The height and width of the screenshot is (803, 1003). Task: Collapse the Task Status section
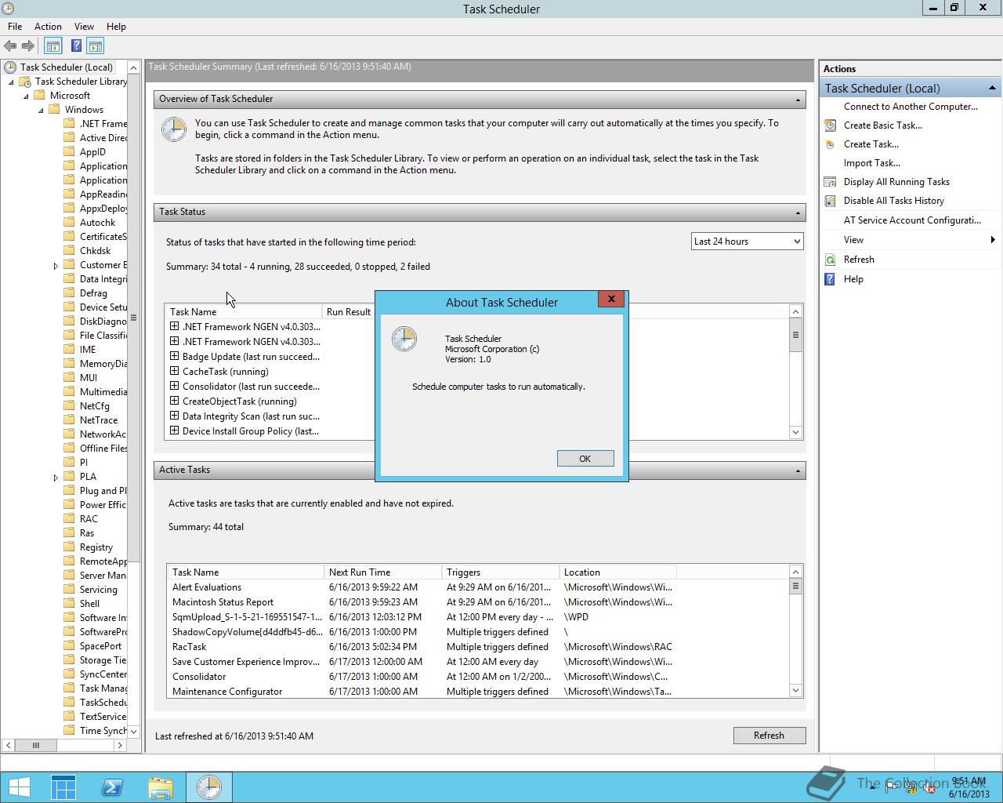tap(798, 213)
